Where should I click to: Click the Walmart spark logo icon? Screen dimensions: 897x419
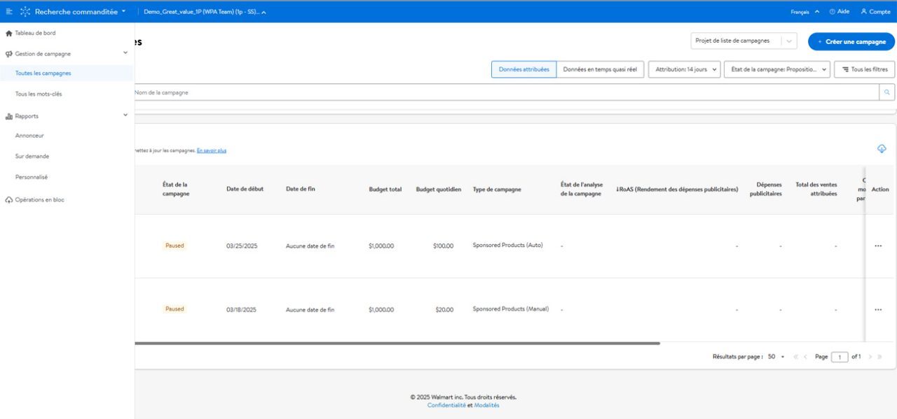[x=25, y=11]
